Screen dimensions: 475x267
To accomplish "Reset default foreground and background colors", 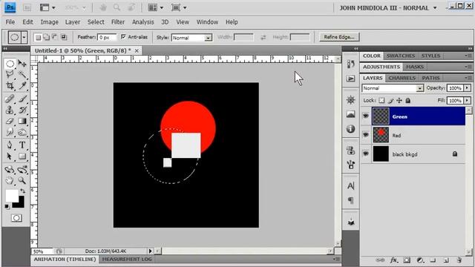I will point(7,206).
